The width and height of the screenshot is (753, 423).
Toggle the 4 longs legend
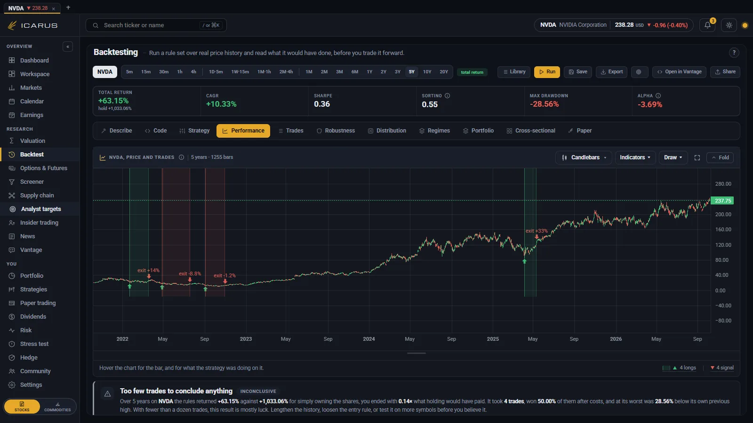(x=680, y=368)
